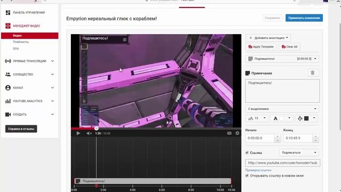Screen dimensions: 341x192
Task: Click the Clear All button
Action: [289, 46]
